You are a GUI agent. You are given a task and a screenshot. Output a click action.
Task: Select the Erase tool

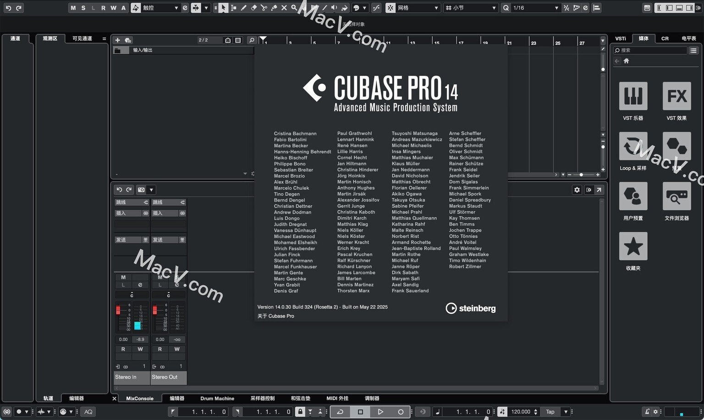[x=254, y=8]
